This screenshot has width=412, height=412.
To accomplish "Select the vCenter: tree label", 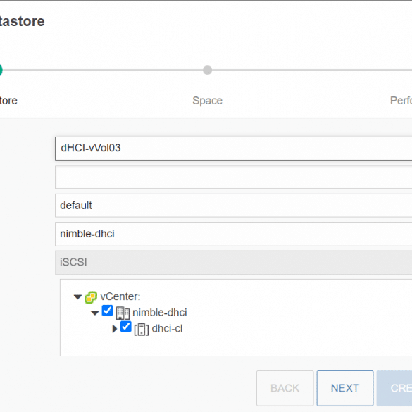I will click(120, 296).
